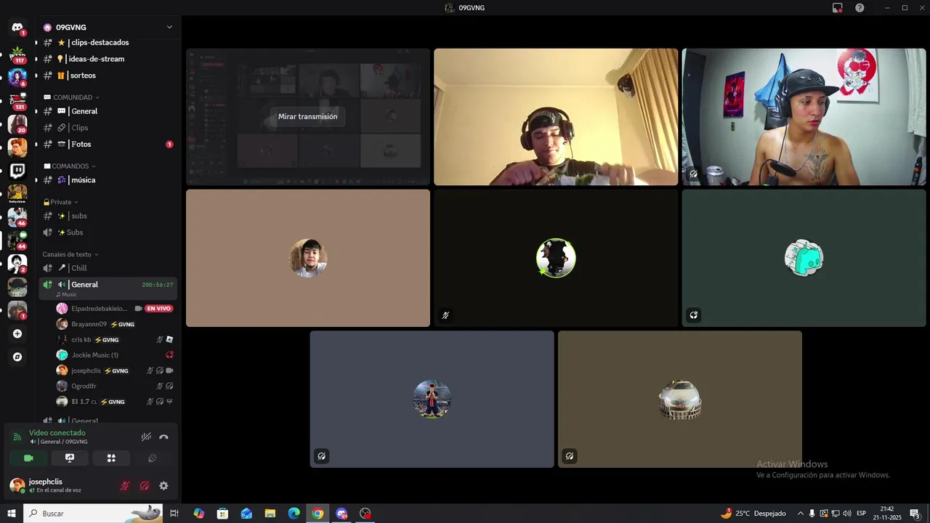Image resolution: width=930 pixels, height=523 pixels.
Task: Open the inbox icon in title bar
Action: [x=838, y=7]
